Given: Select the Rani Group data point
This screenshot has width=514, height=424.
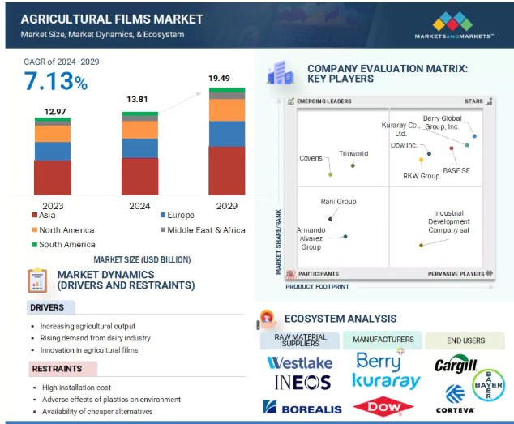Looking at the screenshot, I should [x=331, y=219].
